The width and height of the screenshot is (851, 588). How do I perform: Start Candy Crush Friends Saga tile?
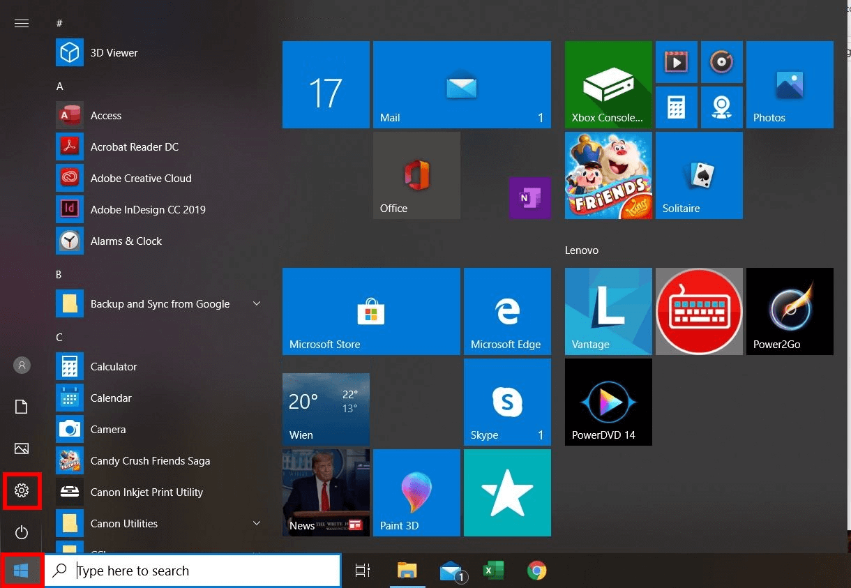coord(150,460)
